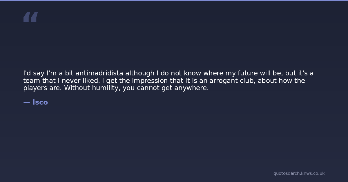
Task: Click the words "about how the"
Action: (x=281, y=81)
